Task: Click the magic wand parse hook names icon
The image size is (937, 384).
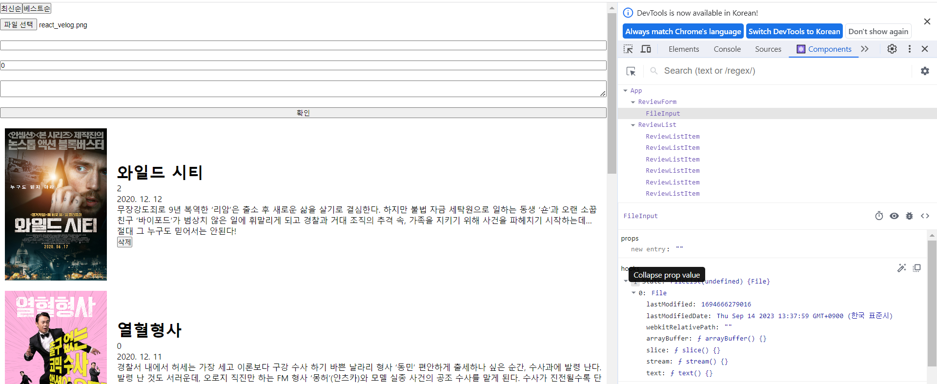Action: pyautogui.click(x=901, y=268)
